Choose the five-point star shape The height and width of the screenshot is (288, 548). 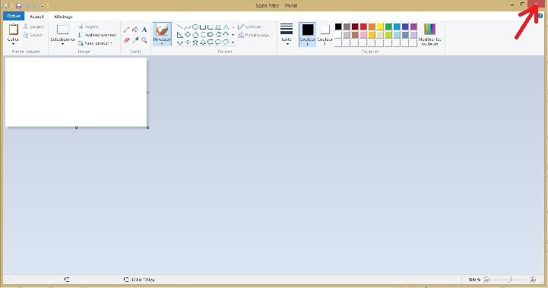click(195, 42)
